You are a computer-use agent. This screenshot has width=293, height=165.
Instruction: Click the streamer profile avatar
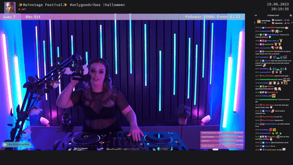10,7
